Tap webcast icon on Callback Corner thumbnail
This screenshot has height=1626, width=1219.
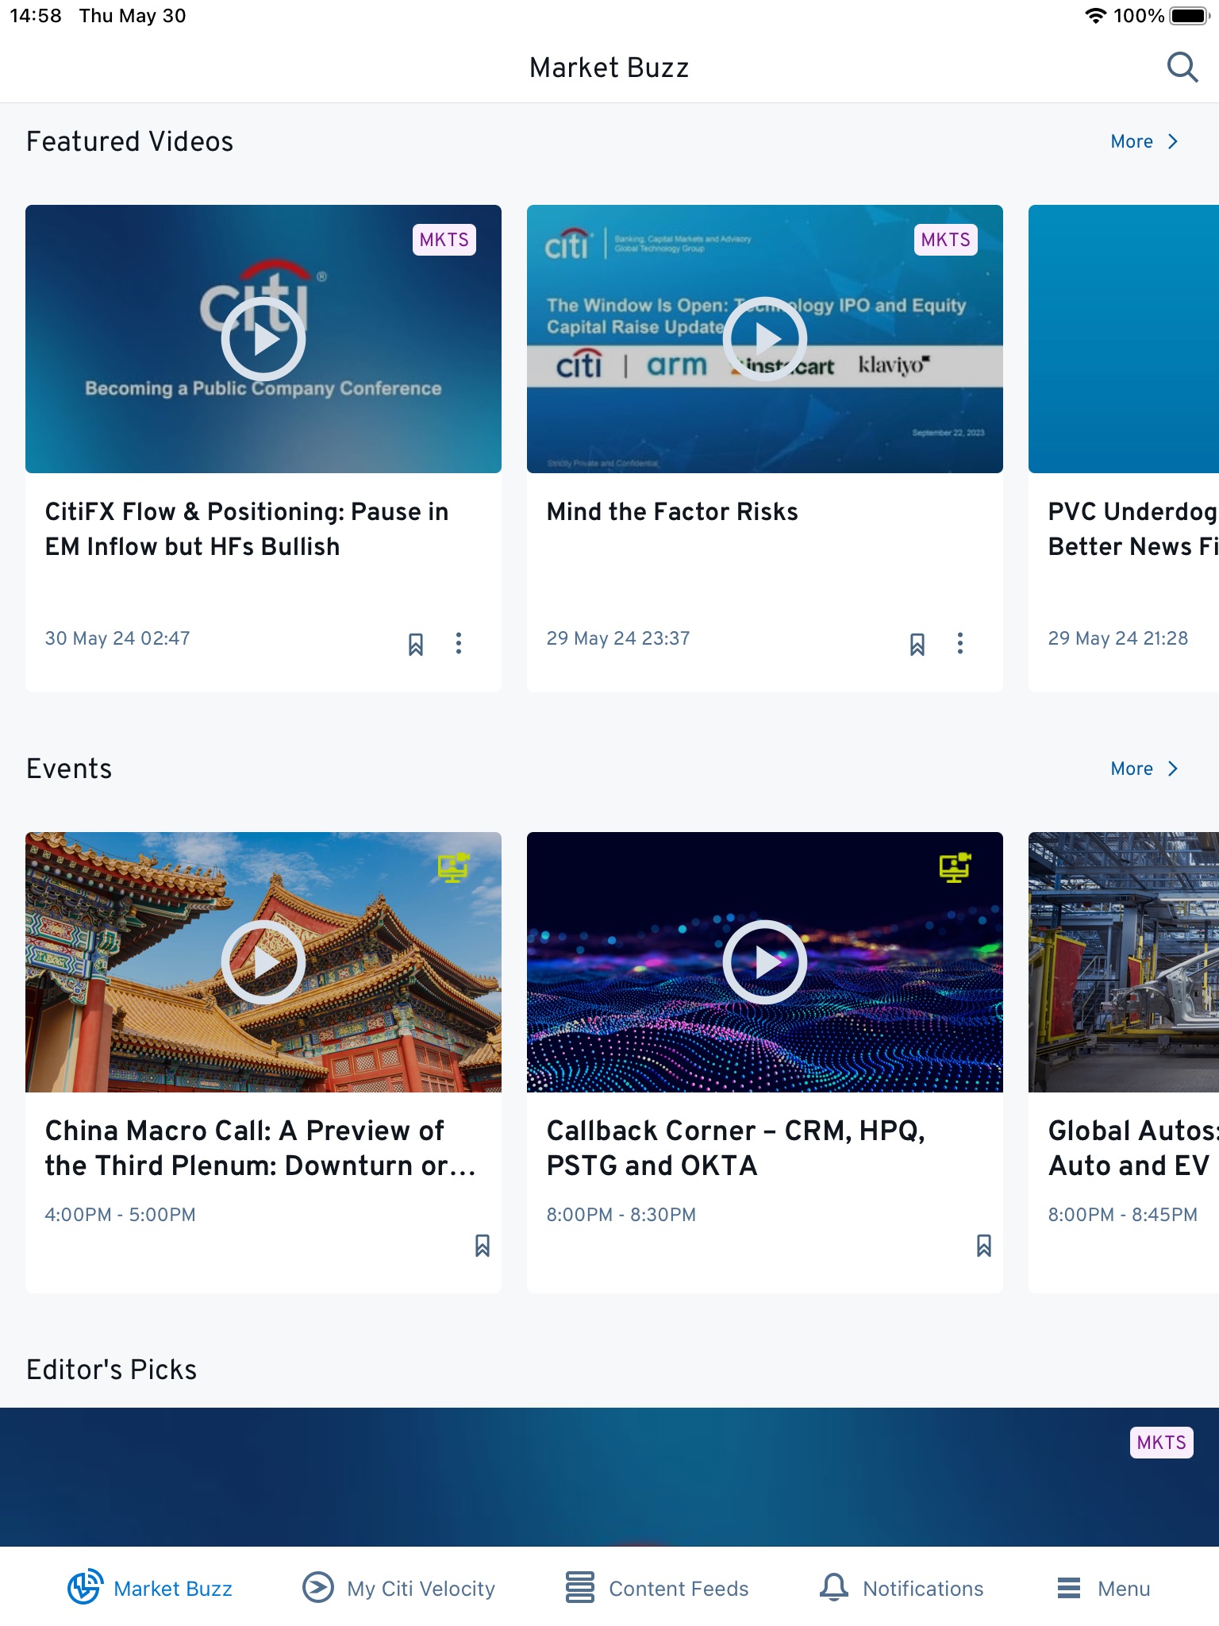click(955, 867)
